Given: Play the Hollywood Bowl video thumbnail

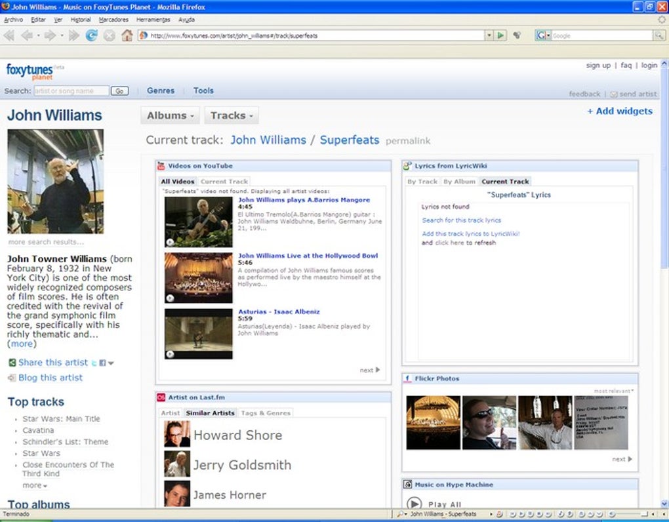Looking at the screenshot, I should point(198,277).
